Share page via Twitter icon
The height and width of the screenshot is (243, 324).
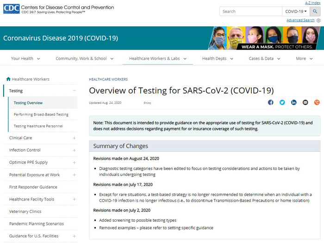coord(282,102)
